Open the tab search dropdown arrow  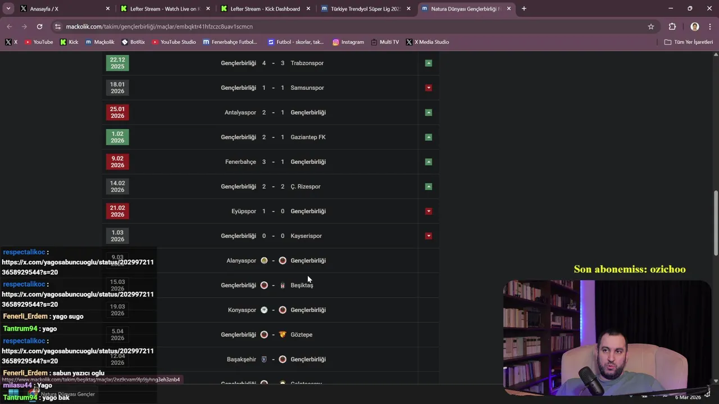(8, 8)
